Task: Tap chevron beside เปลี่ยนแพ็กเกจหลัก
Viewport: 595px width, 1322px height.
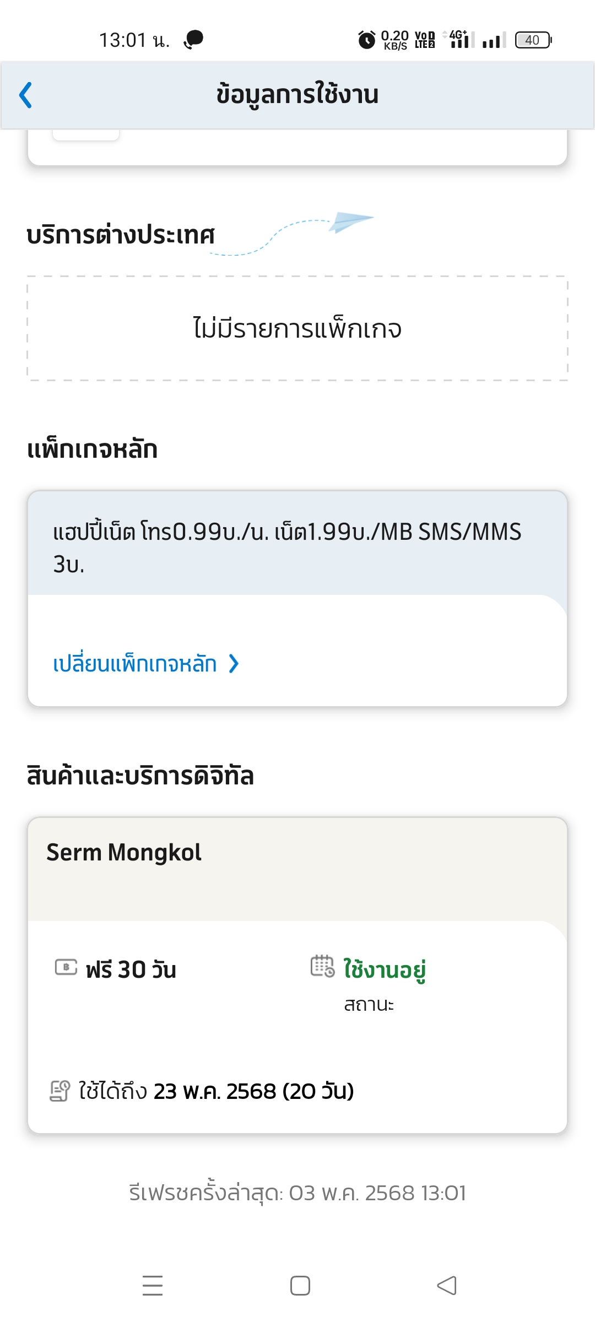Action: click(x=234, y=664)
